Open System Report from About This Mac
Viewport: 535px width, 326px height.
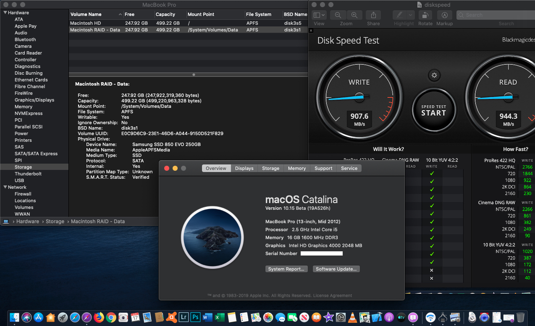click(286, 269)
